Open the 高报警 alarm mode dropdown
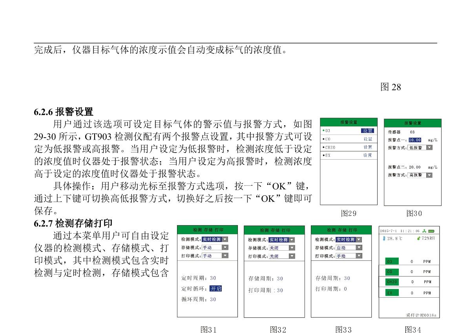Image resolution: width=471 pixels, height=333 pixels. coord(429,175)
